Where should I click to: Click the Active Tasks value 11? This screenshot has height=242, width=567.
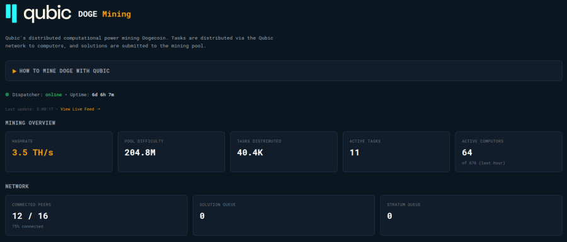click(x=354, y=153)
